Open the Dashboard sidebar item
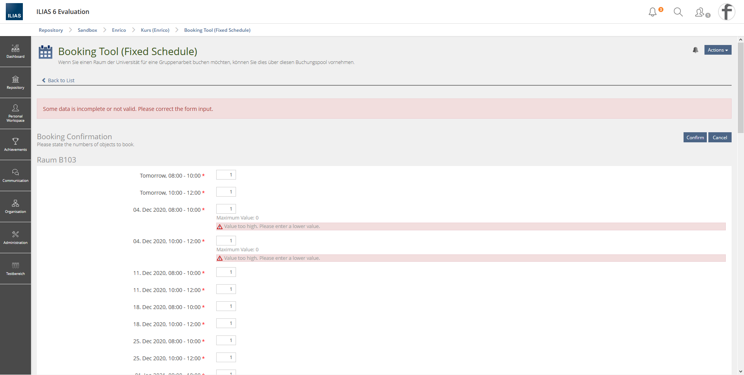744x375 pixels. click(x=15, y=52)
